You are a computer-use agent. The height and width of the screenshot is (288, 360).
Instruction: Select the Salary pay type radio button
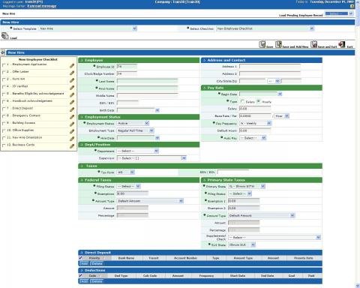coord(242,101)
